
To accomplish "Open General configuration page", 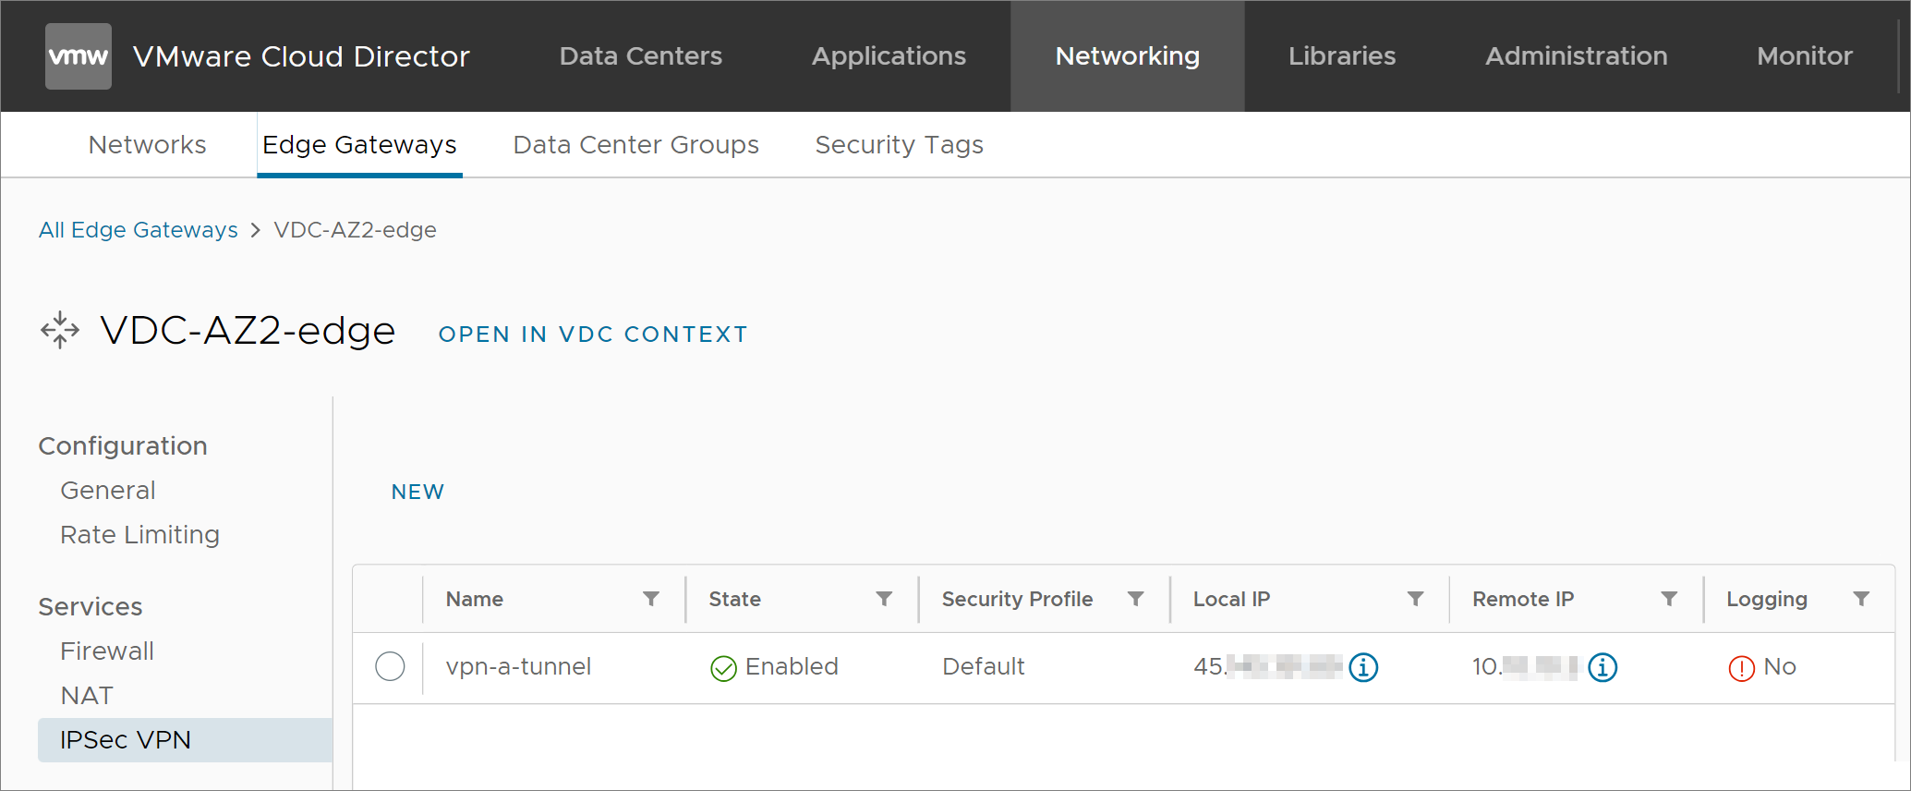I will [108, 491].
